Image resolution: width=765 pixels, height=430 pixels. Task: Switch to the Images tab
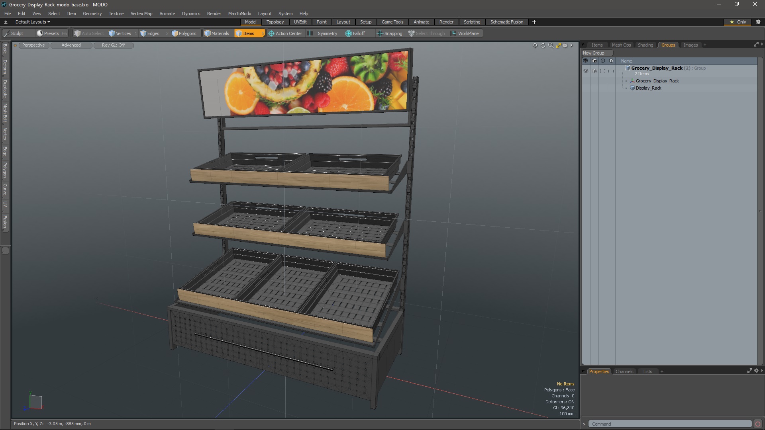[690, 45]
